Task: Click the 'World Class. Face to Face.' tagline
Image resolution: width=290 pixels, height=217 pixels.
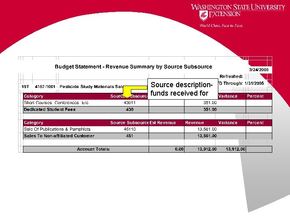Action: 221,26
